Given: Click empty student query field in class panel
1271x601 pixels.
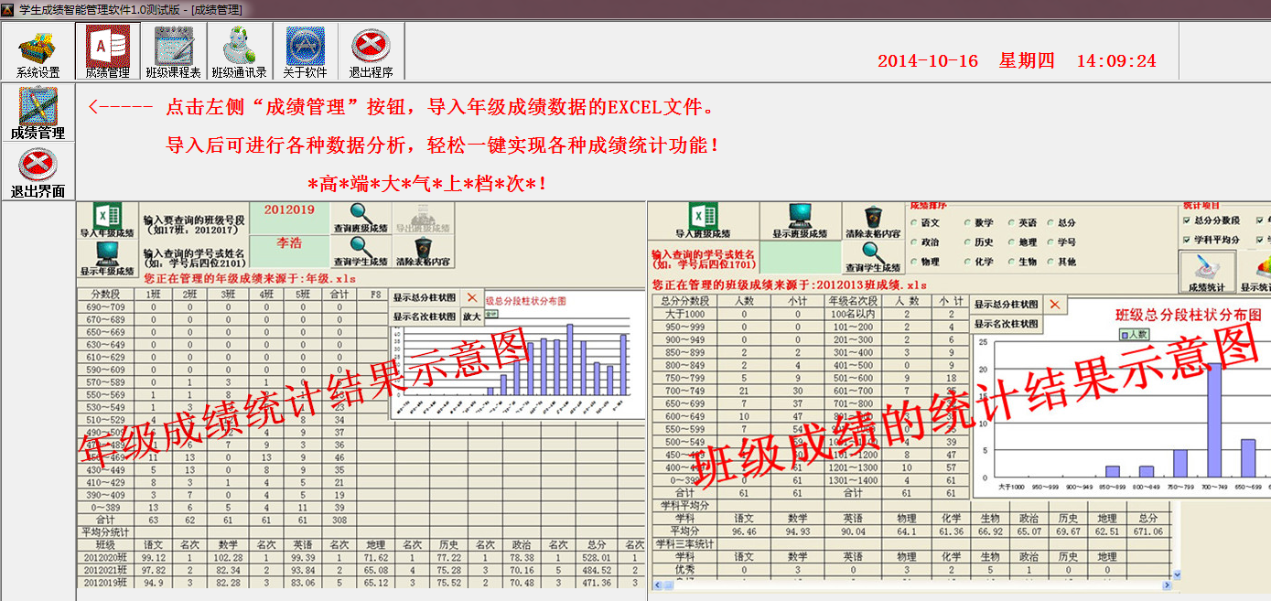Looking at the screenshot, I should tap(800, 258).
